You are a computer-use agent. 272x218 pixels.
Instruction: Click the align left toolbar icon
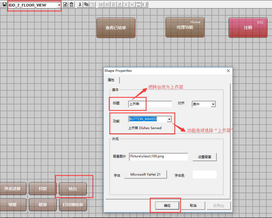point(101,4)
